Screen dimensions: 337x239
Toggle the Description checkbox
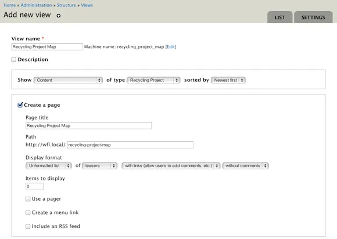click(14, 60)
